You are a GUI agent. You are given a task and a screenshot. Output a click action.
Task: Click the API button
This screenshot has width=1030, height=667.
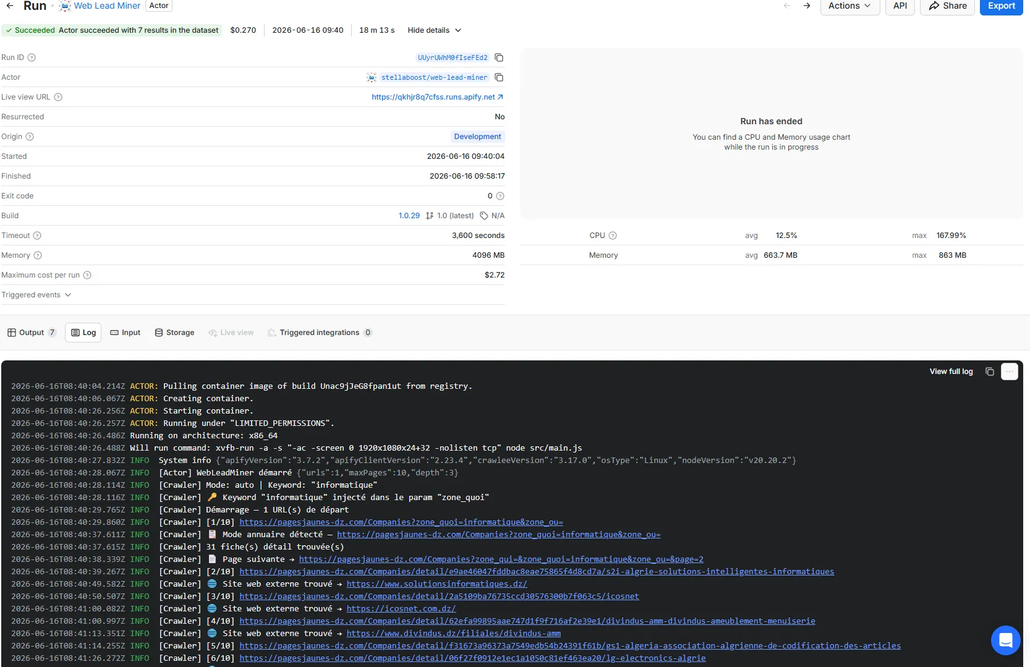point(900,6)
